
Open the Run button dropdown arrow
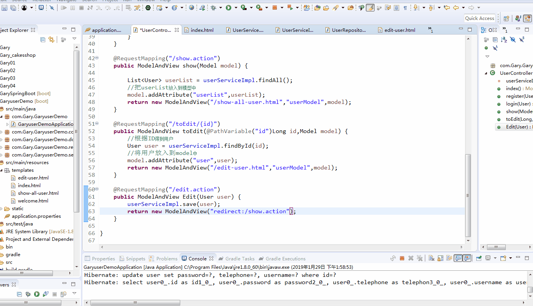point(236,8)
